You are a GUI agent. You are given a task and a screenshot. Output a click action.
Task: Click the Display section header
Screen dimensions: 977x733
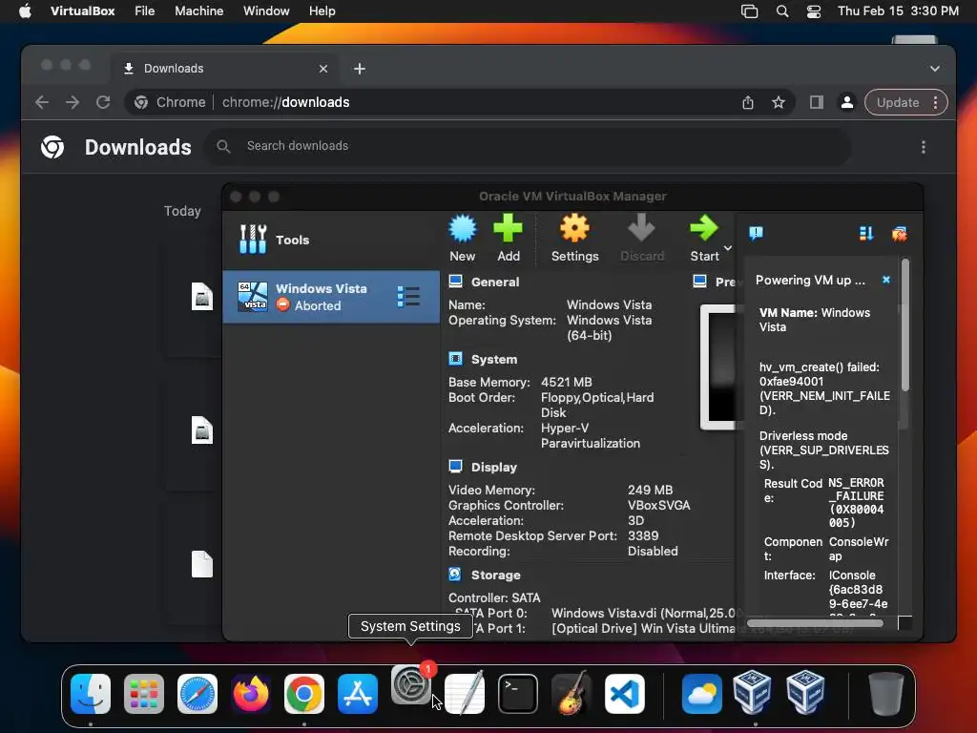click(x=494, y=467)
